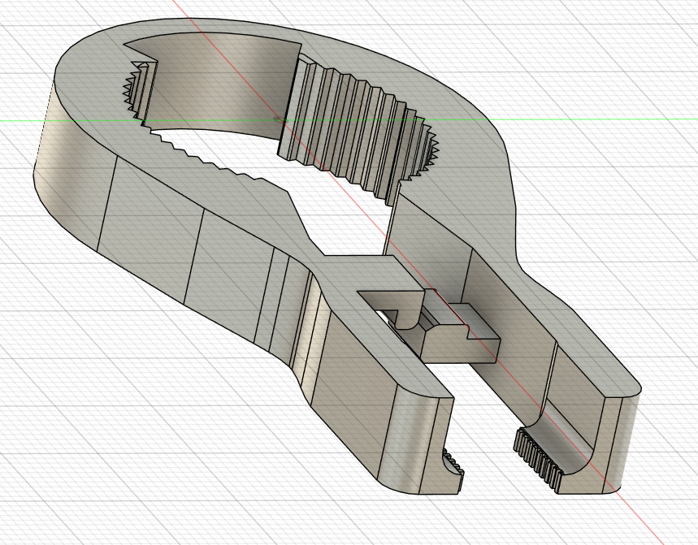The height and width of the screenshot is (545, 698).
Task: Select the small serrated teeth on the left jaw tip
Action: point(453,465)
